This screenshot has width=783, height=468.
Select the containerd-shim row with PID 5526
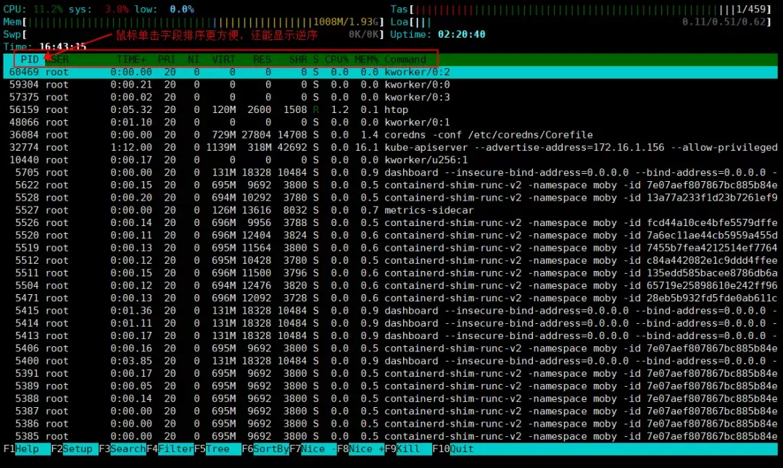tap(391, 223)
